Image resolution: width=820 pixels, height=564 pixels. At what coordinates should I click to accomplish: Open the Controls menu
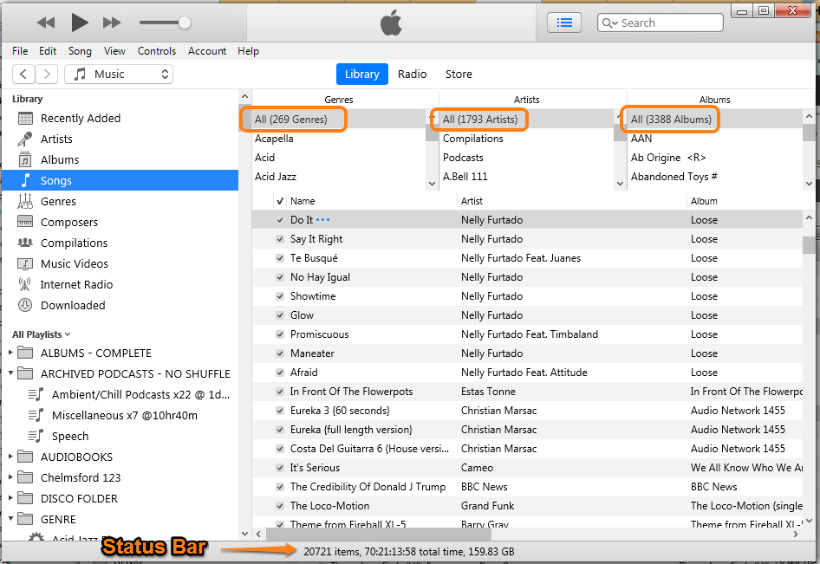[x=157, y=51]
